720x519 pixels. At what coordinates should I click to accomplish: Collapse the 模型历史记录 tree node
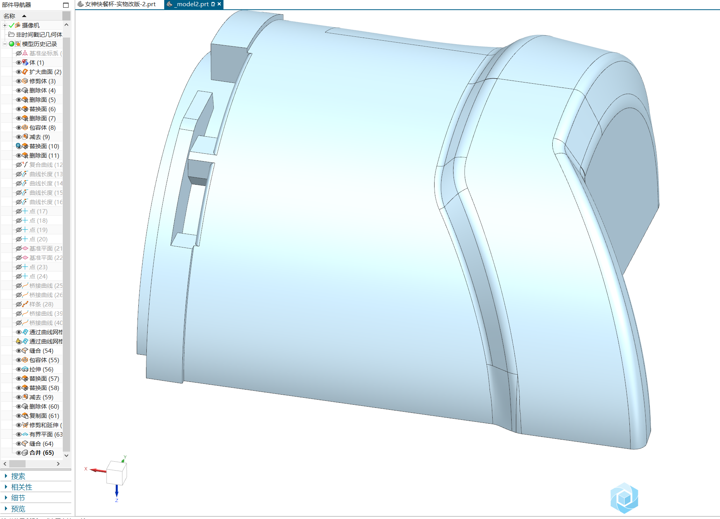5,44
